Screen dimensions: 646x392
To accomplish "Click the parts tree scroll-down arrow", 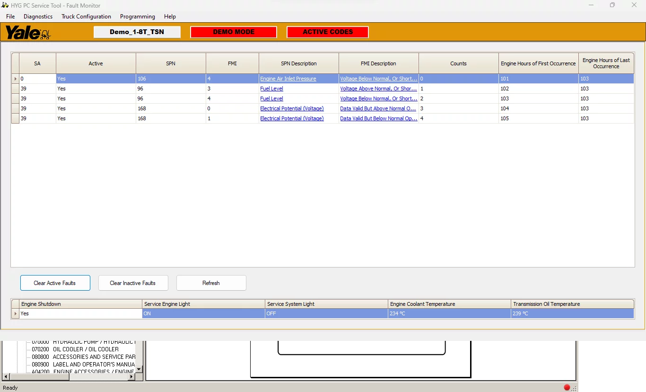I will click(x=139, y=369).
